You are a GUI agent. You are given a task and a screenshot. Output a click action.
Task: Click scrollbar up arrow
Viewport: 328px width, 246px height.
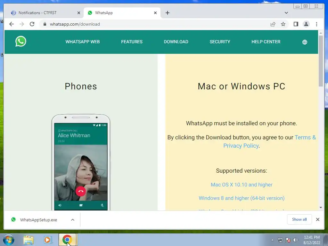tap(321, 33)
